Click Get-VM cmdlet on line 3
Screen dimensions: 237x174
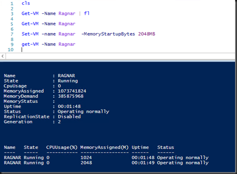coord(30,13)
